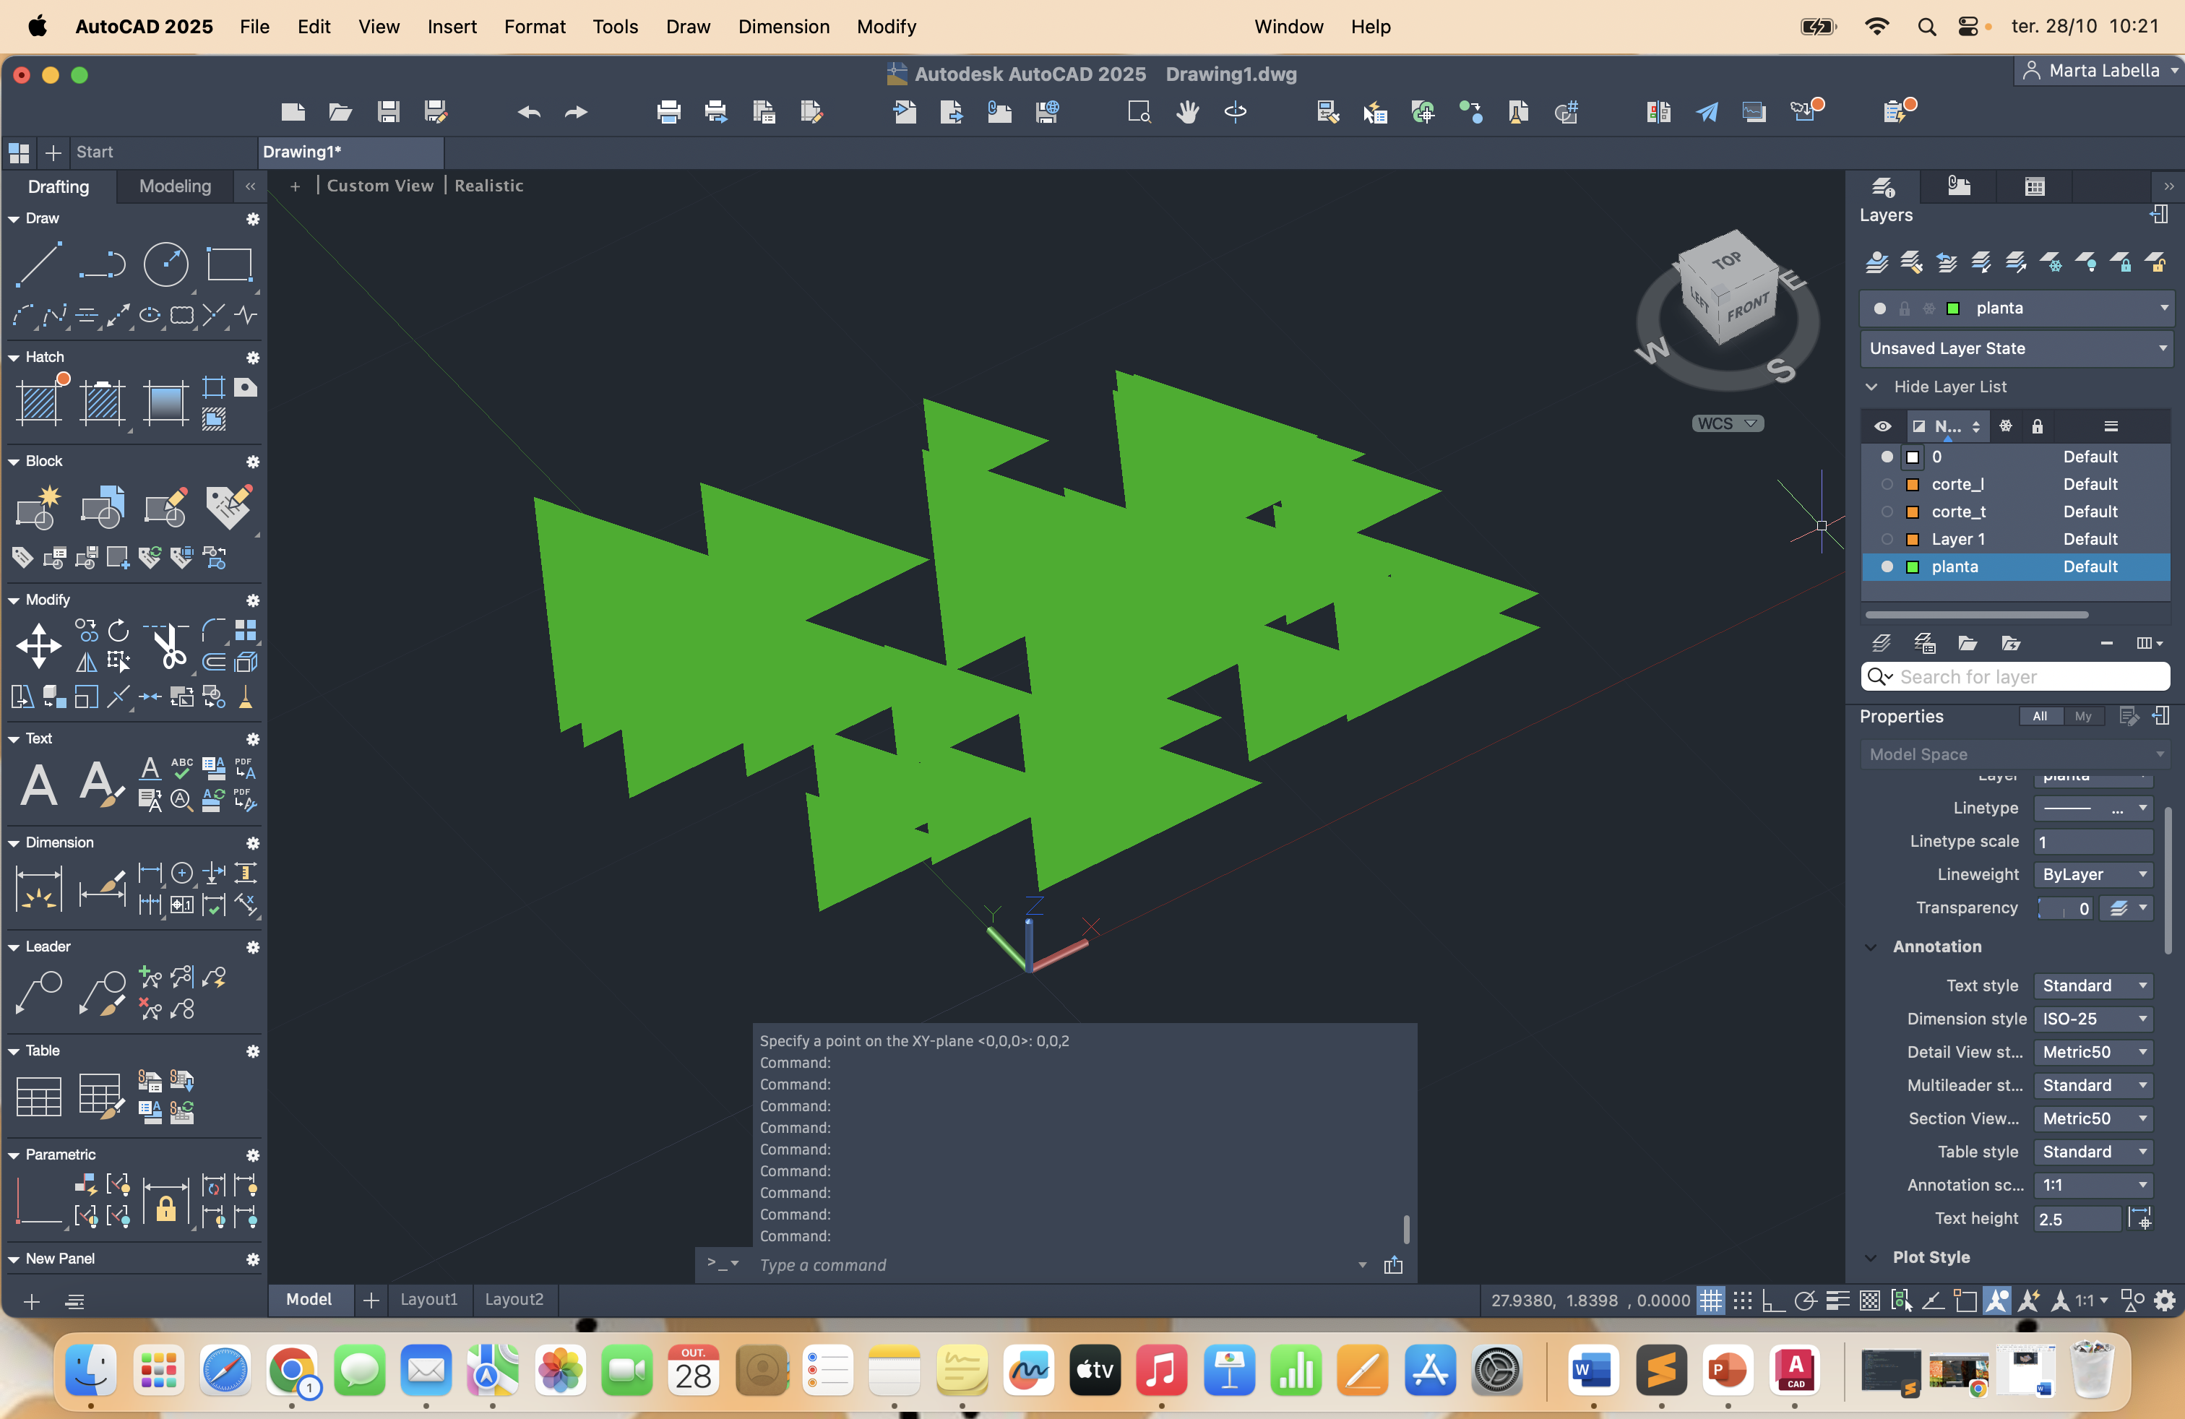Click the green color swatch of planta layer
Image resolution: width=2185 pixels, height=1419 pixels.
coord(1913,567)
